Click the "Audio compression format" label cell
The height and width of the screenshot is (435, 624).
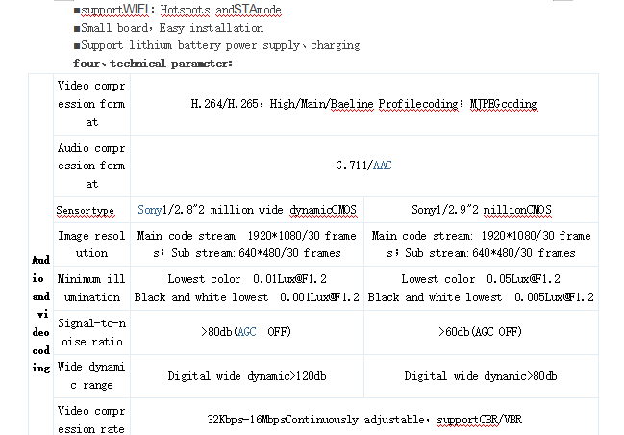pyautogui.click(x=91, y=166)
